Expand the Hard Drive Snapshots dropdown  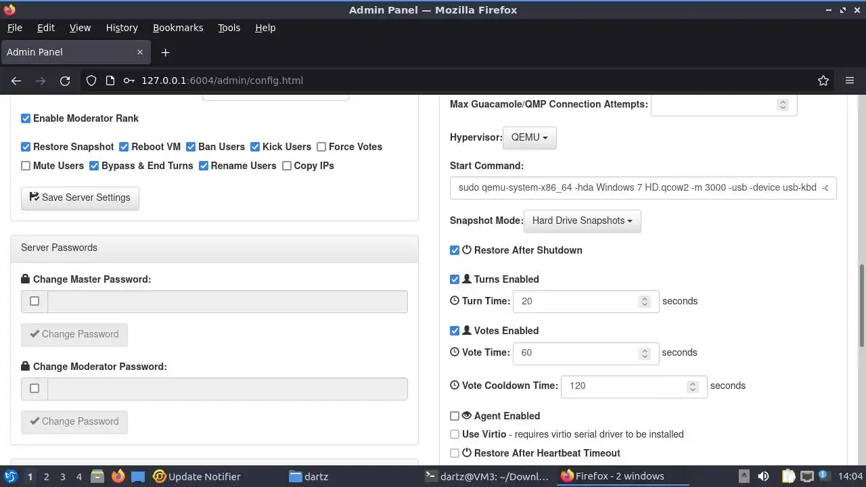tap(582, 221)
